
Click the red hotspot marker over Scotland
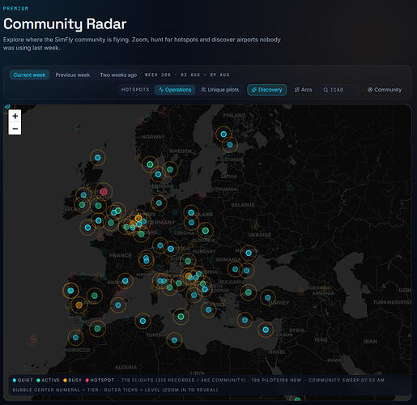104,192
